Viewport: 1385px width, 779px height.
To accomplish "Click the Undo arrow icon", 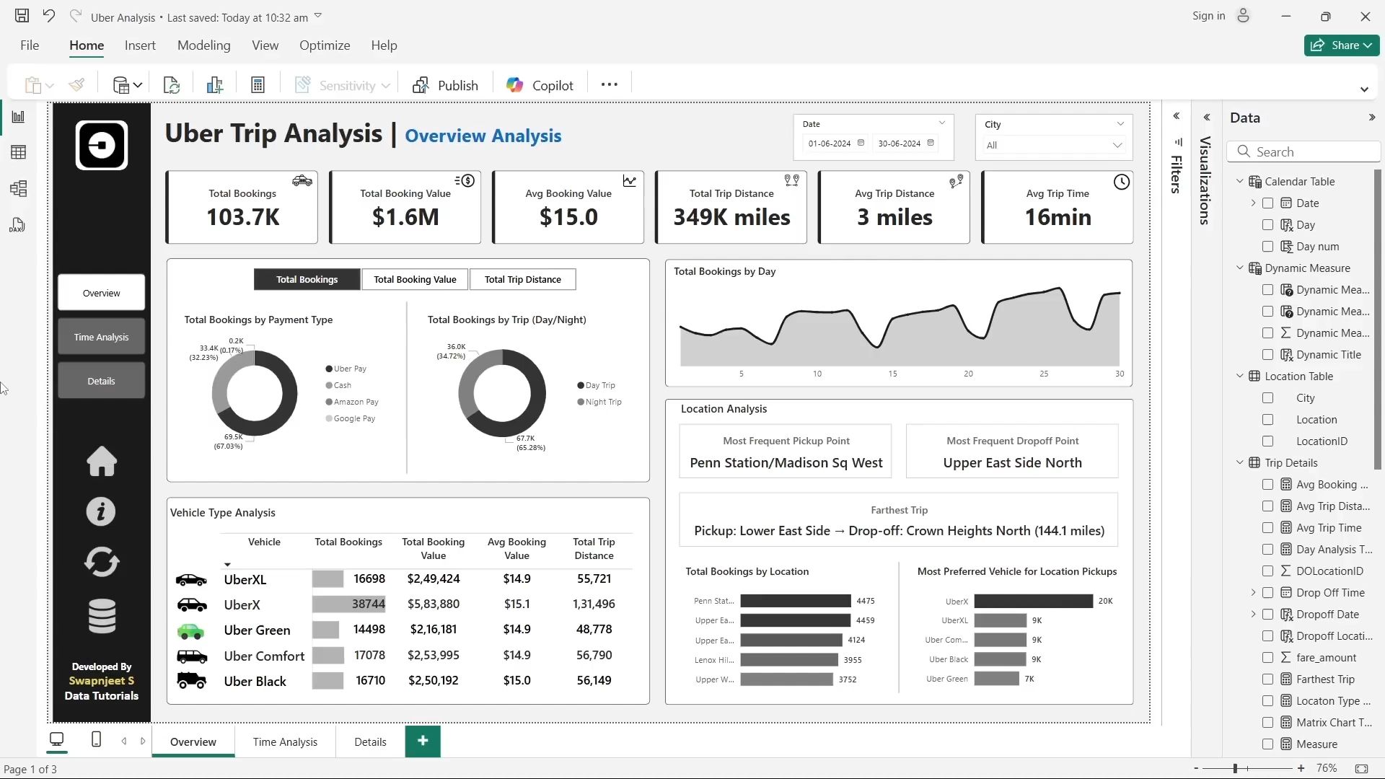I will (x=49, y=16).
